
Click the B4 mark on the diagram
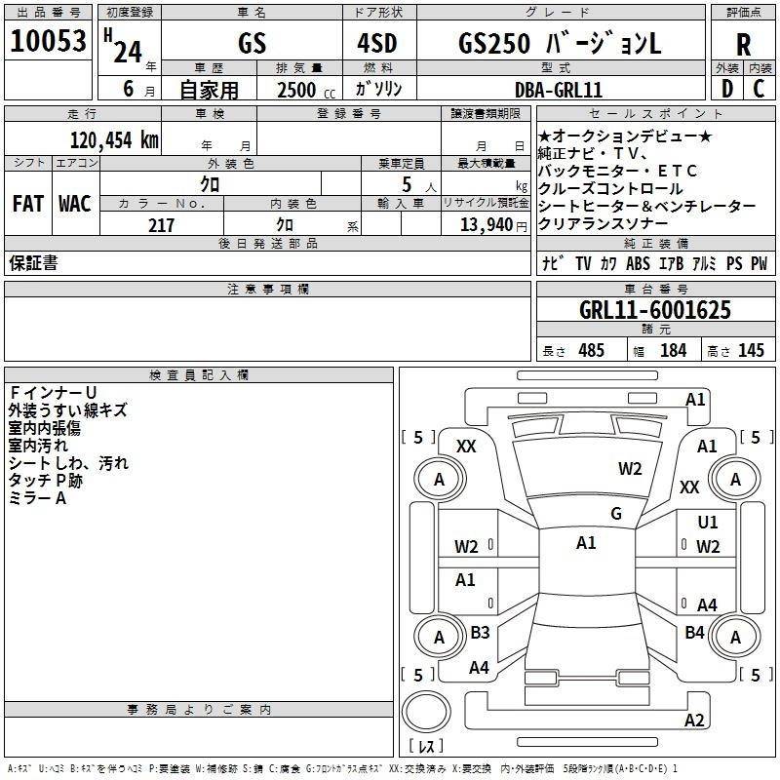(694, 632)
